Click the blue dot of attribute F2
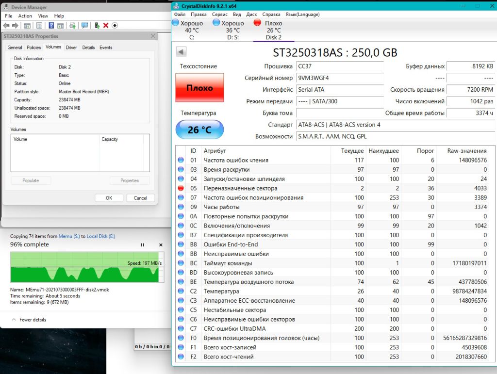 coord(181,356)
